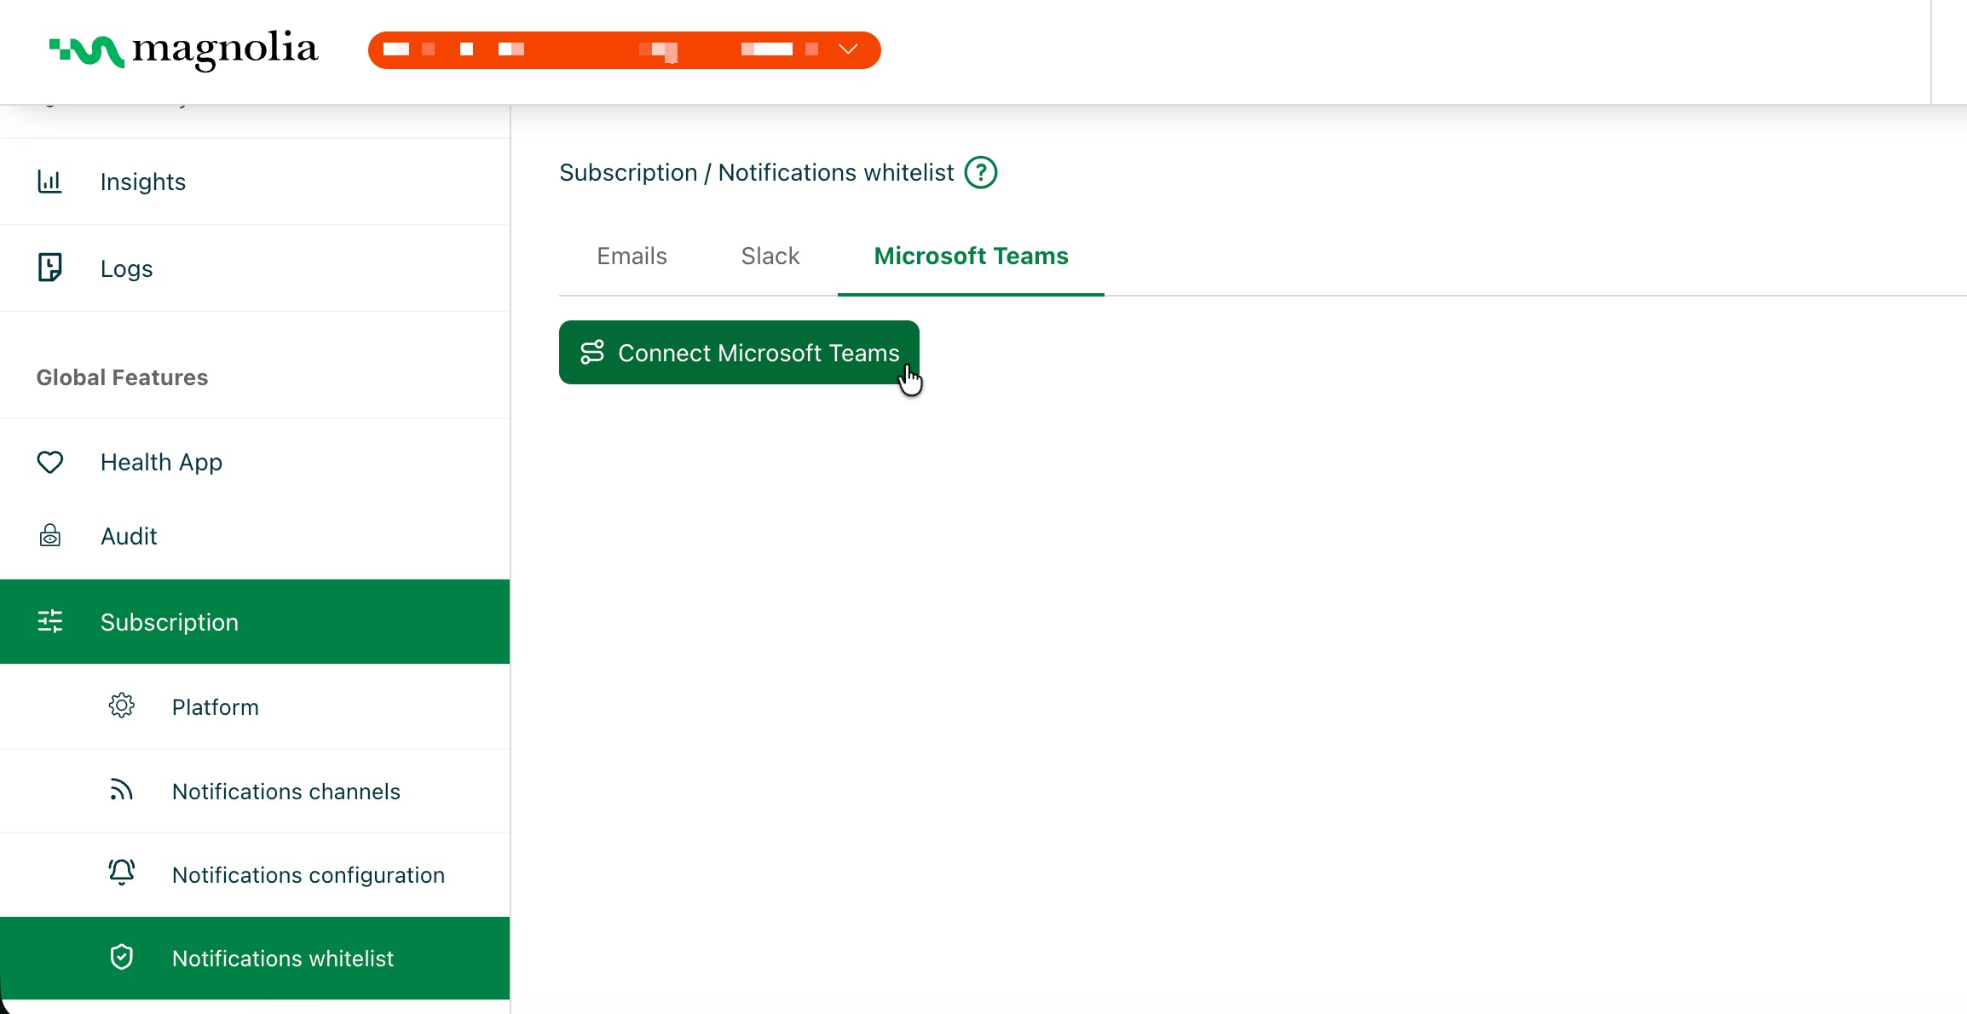Viewport: 1967px width, 1014px height.
Task: Open Audit in the sidebar
Action: point(255,536)
